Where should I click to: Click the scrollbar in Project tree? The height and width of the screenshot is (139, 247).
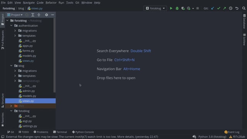(54, 55)
